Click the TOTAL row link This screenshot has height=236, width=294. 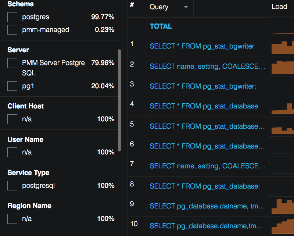coord(161,26)
